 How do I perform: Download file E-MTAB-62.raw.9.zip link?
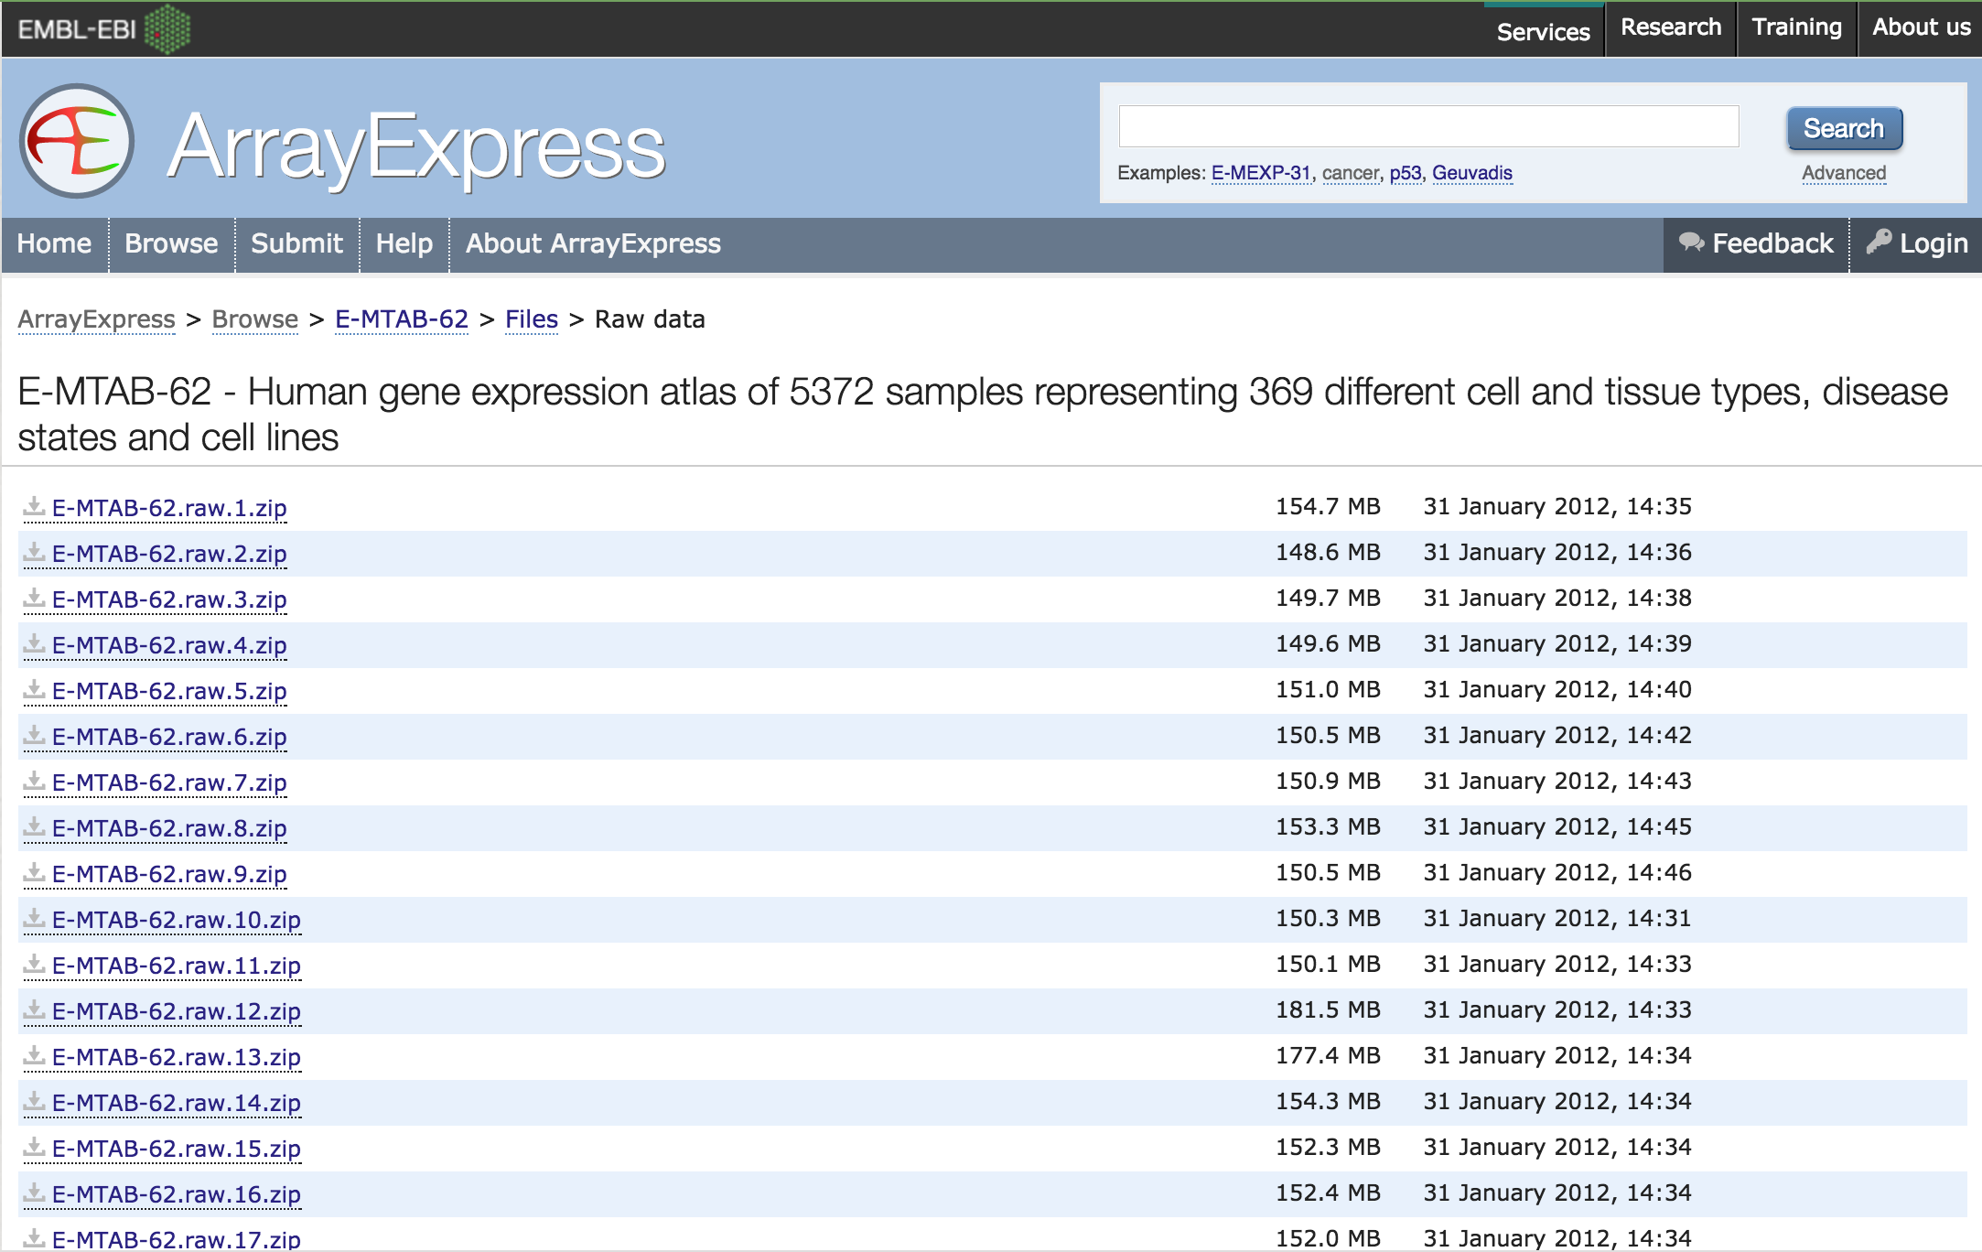169,874
